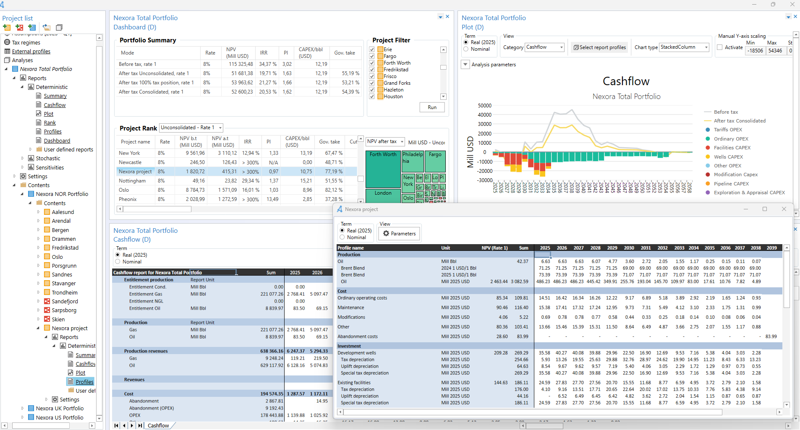Go to last sheet navigation arrow

[140, 425]
